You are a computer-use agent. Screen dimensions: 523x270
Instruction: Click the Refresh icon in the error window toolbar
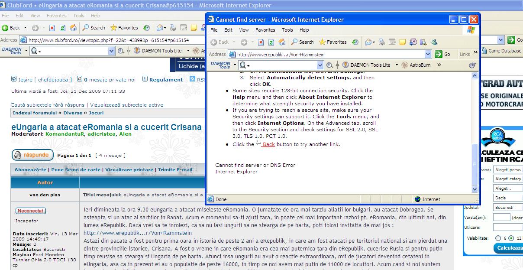click(271, 42)
